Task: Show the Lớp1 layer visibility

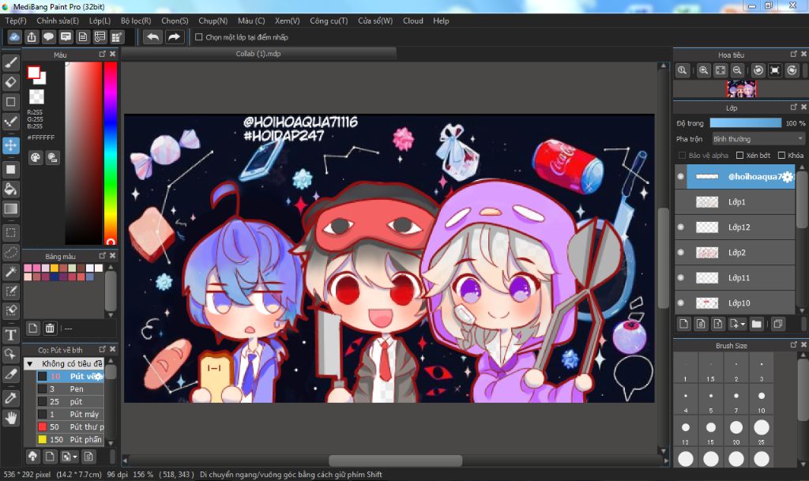Action: pyautogui.click(x=680, y=201)
